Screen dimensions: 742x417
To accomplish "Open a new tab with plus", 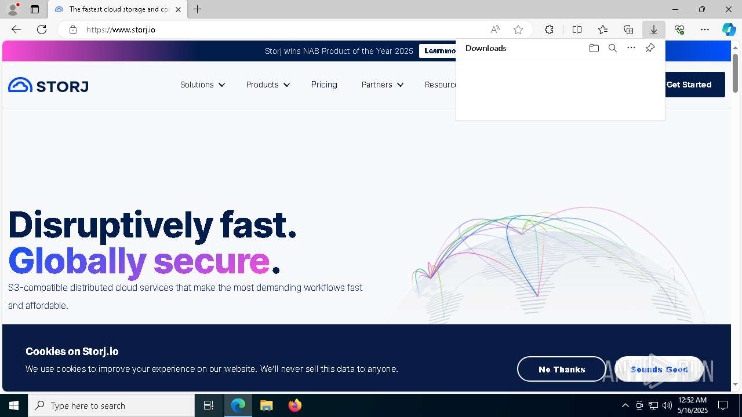I will click(198, 9).
